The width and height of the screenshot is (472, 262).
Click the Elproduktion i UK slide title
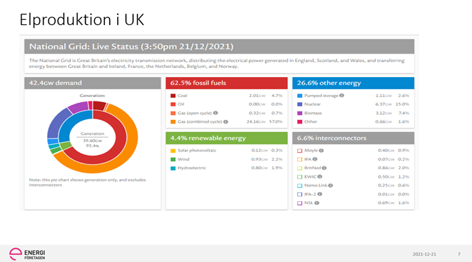[x=82, y=20]
